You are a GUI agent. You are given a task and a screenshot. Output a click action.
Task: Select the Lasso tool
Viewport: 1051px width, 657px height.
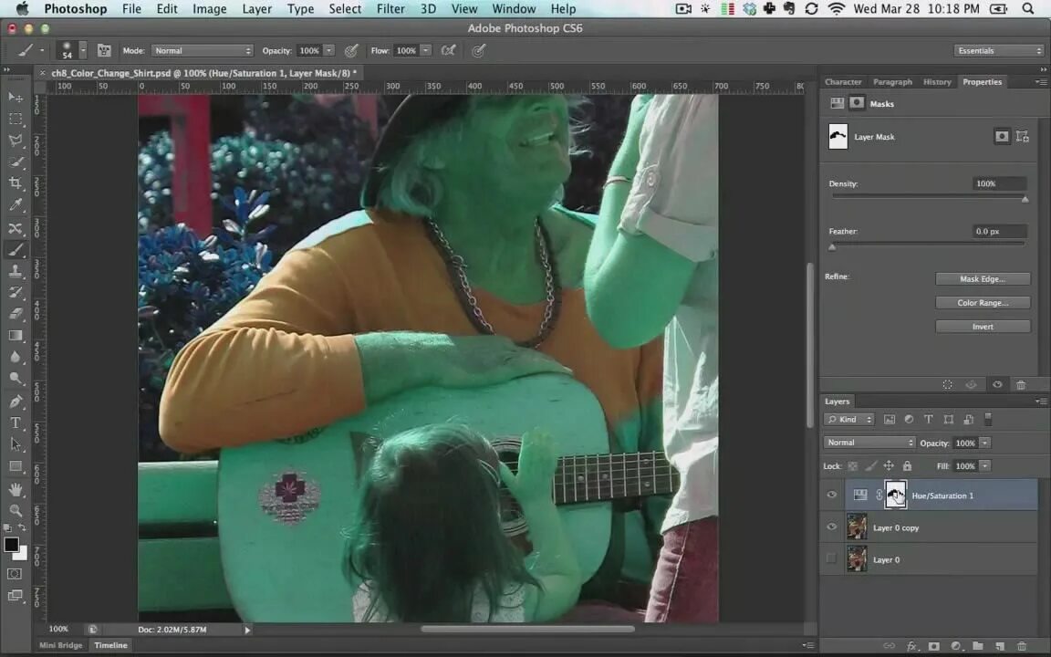coord(16,141)
